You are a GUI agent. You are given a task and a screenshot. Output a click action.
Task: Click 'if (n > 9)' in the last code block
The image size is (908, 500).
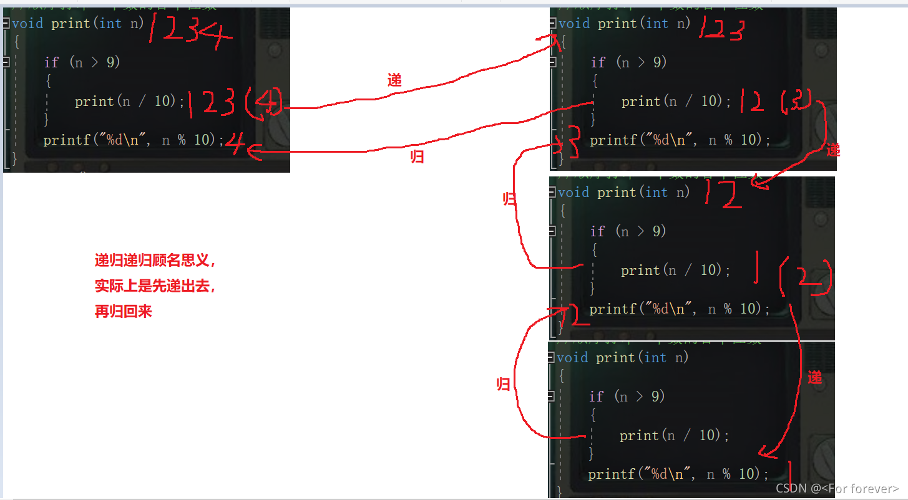point(627,397)
